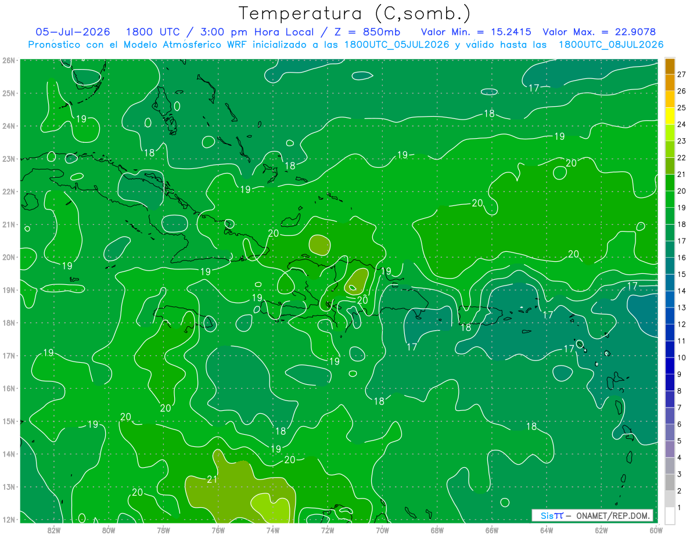Click the '19N' latitude axis label
Screen dimensions: 697x538
pyautogui.click(x=8, y=290)
